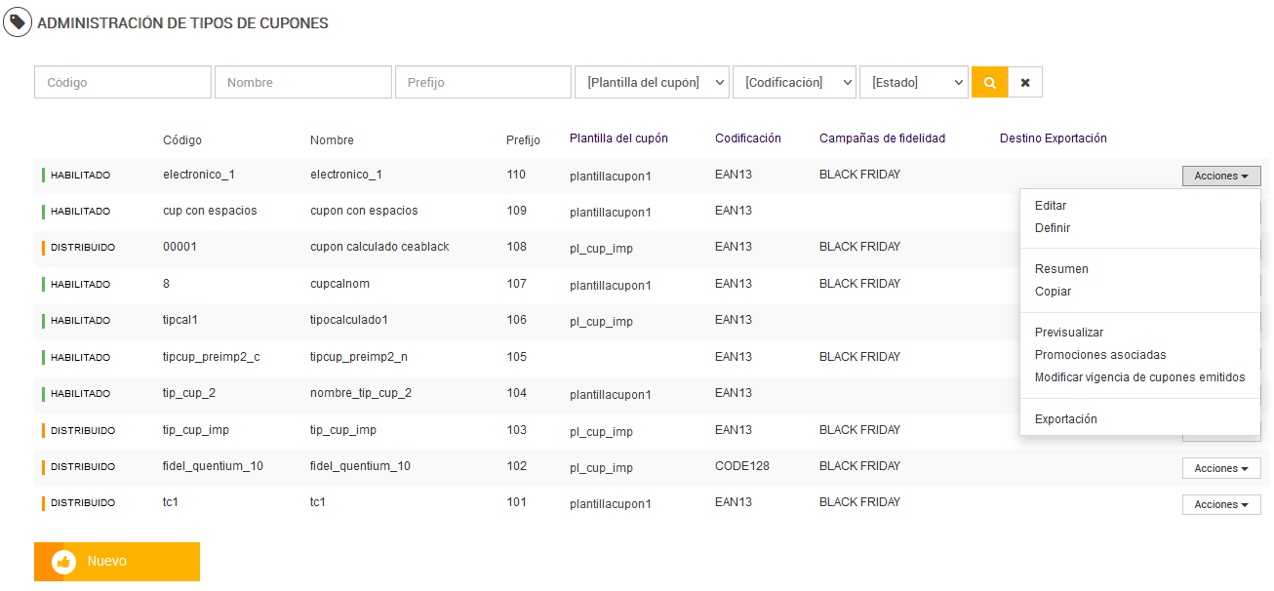The width and height of the screenshot is (1274, 591).
Task: Click Exportación in the actions menu
Action: pos(1066,419)
